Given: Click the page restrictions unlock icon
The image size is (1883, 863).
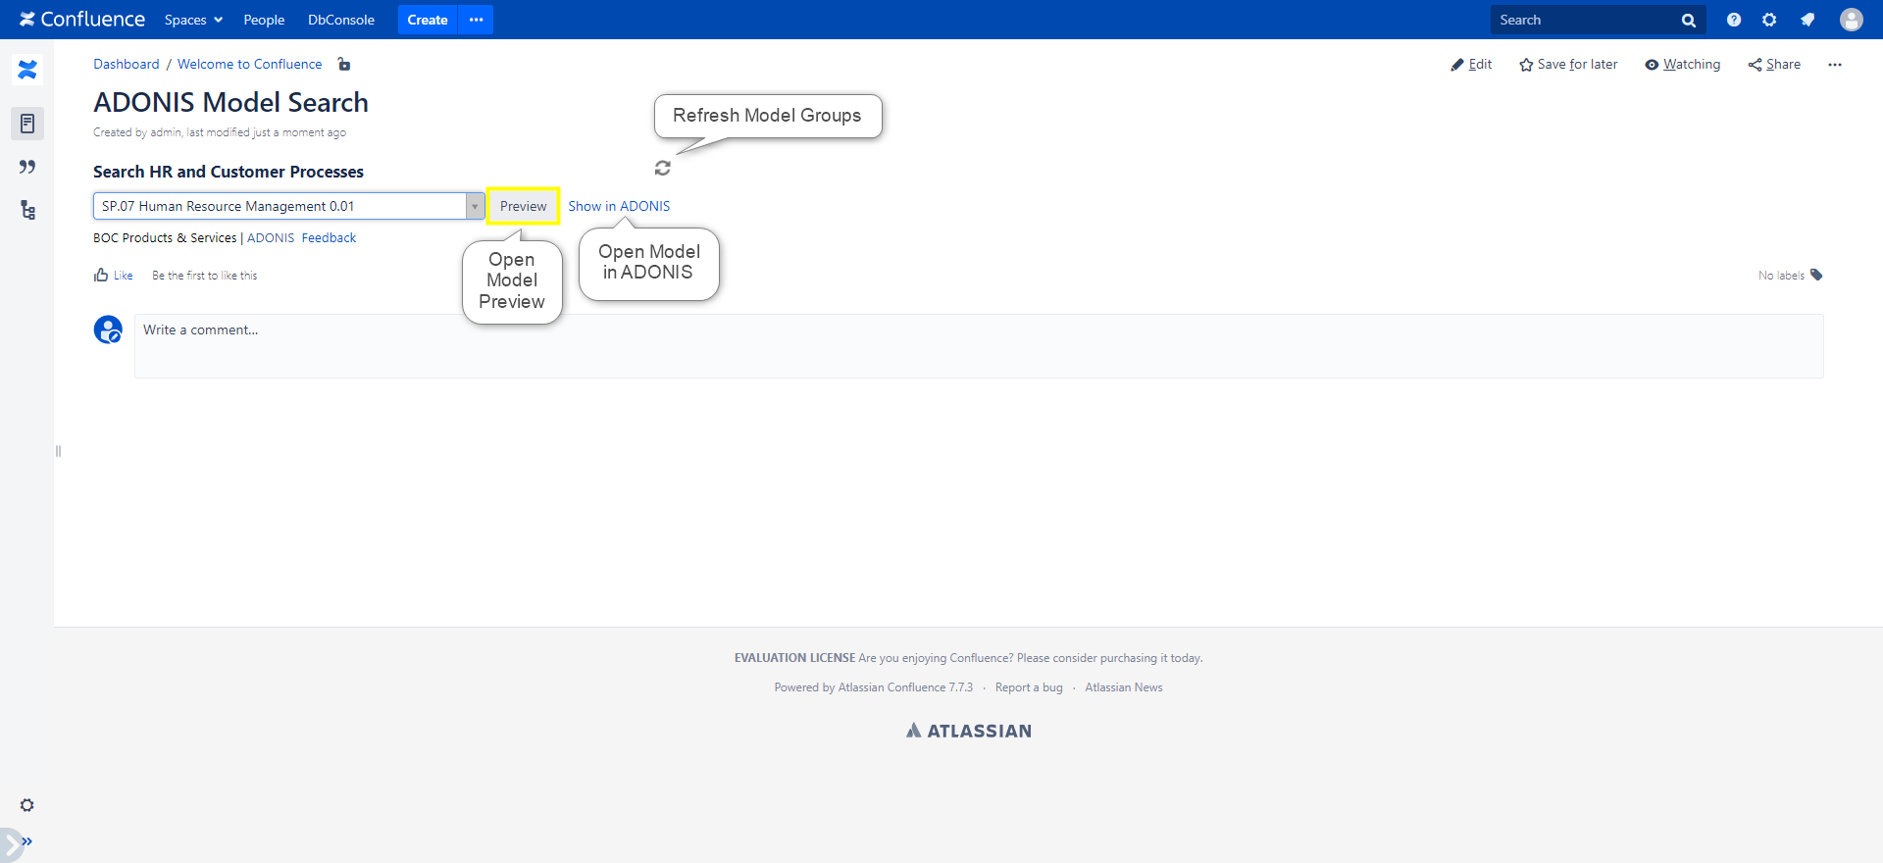Looking at the screenshot, I should (344, 65).
